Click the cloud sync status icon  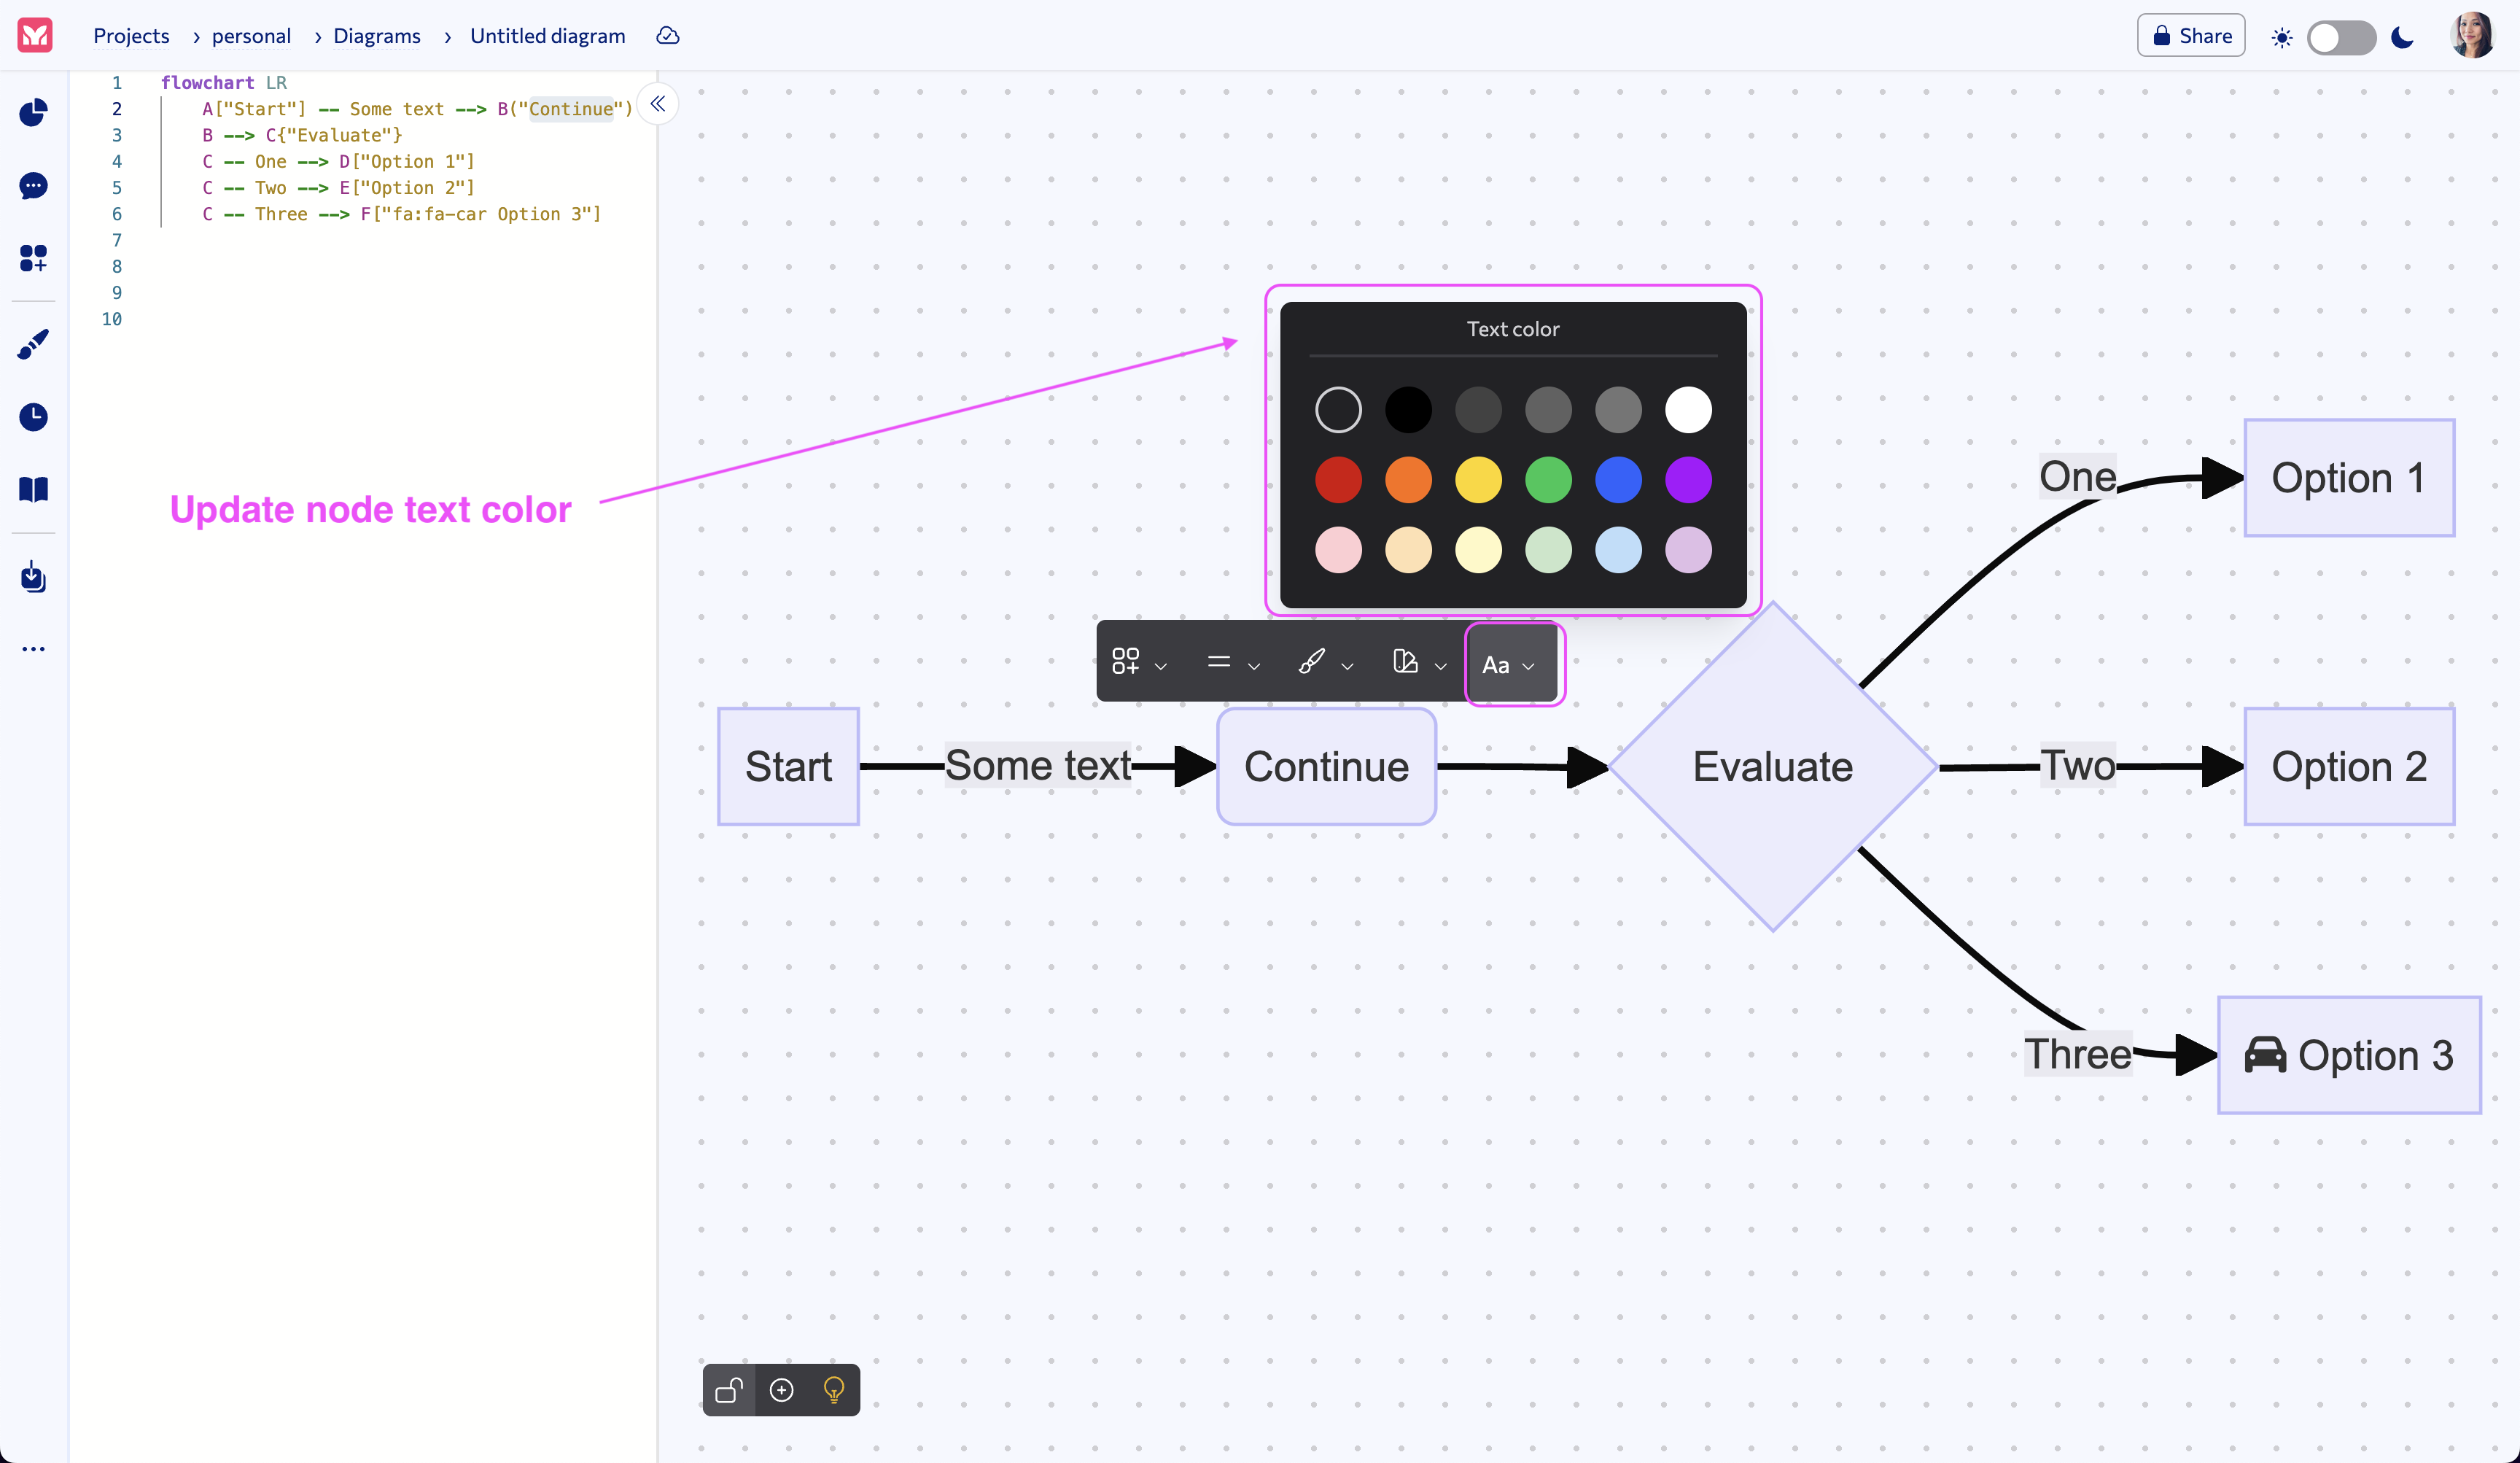tap(667, 36)
